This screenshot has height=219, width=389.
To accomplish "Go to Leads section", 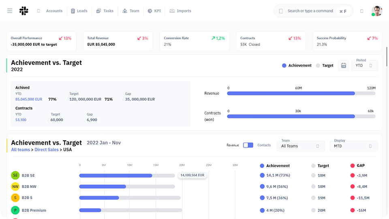I will (x=82, y=11).
